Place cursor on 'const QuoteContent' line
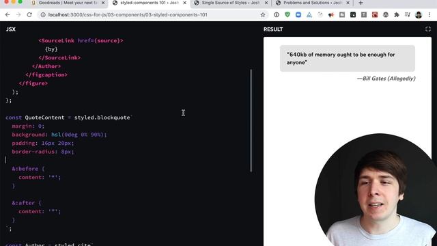 68,118
